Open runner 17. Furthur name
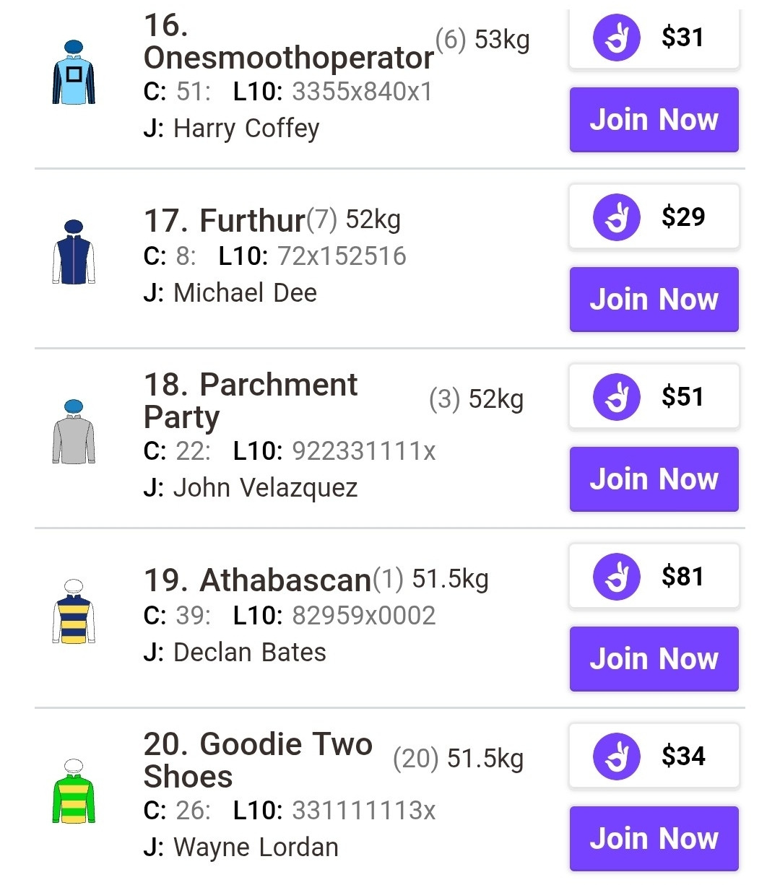This screenshot has width=780, height=885. point(225,221)
